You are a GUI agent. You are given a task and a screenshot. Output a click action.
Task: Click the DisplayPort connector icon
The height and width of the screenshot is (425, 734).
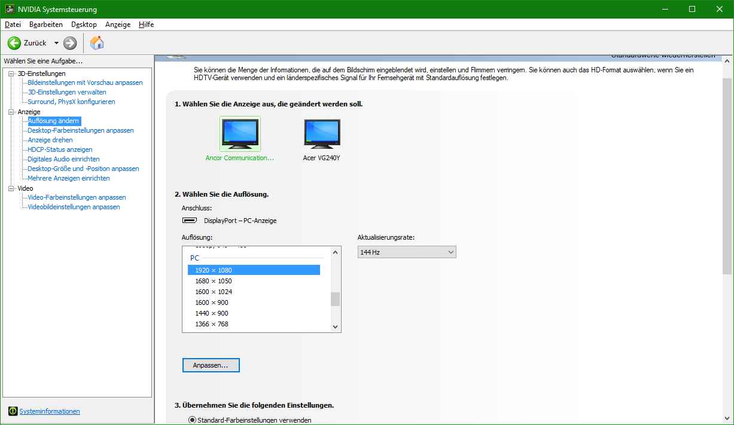[190, 221]
